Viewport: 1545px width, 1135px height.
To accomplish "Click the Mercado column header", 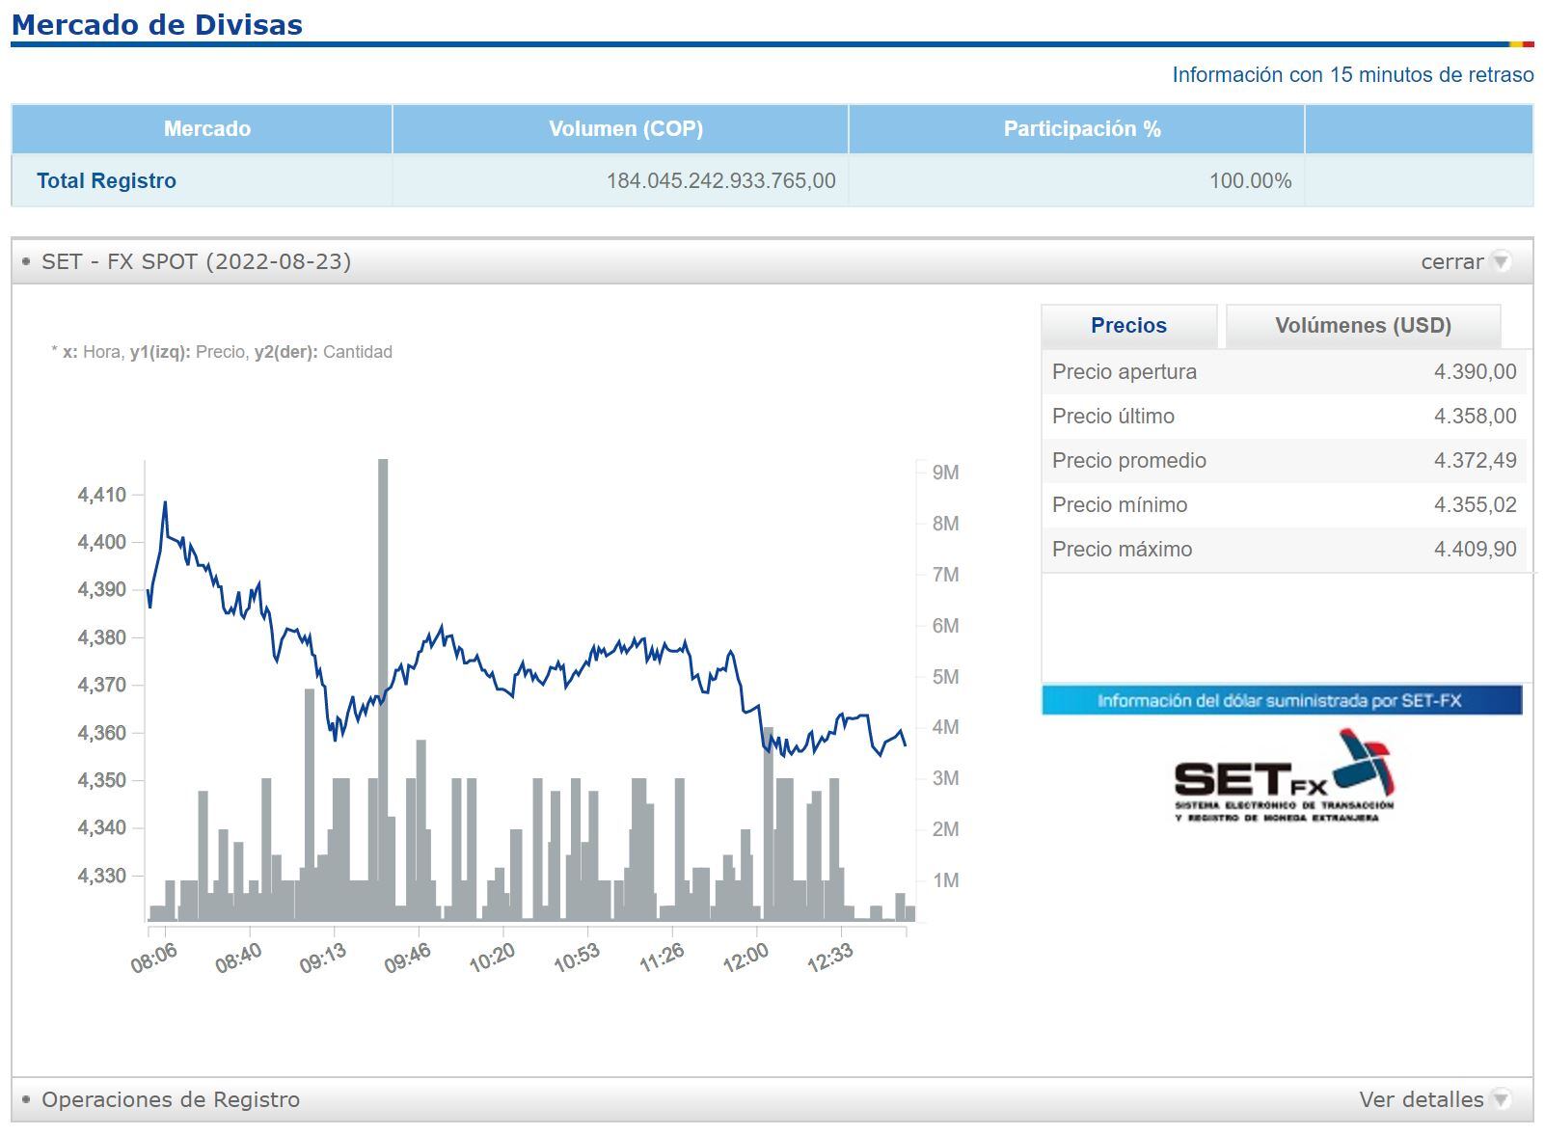I will (206, 129).
